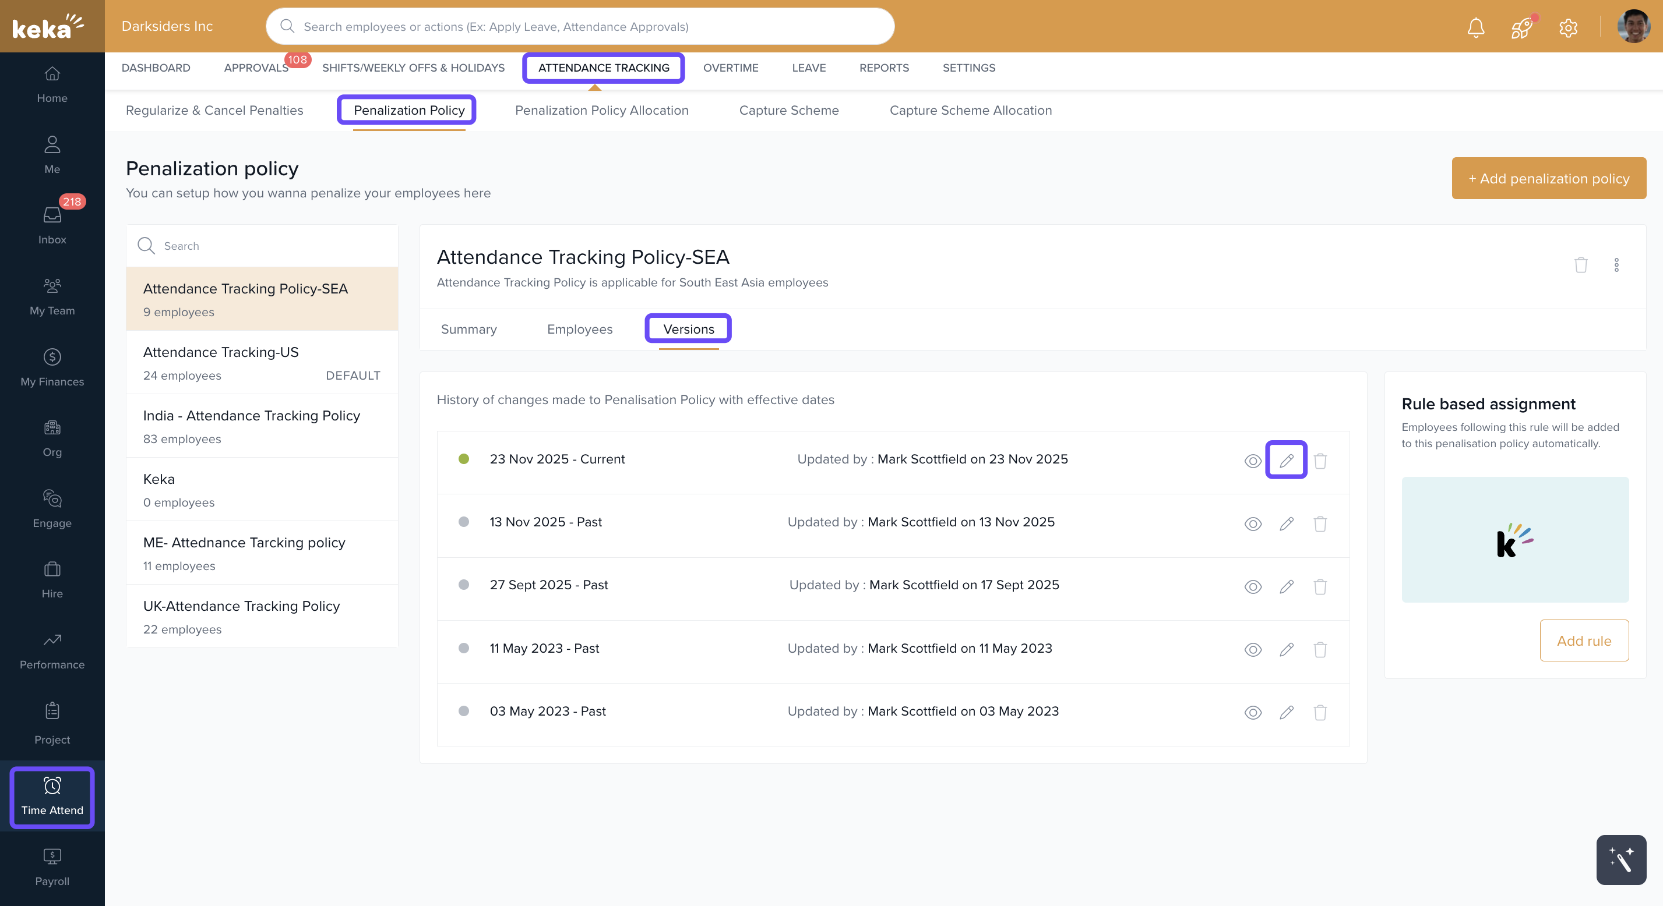This screenshot has width=1663, height=906.
Task: Delete the 13 Nov 2025 past version
Action: click(x=1320, y=523)
